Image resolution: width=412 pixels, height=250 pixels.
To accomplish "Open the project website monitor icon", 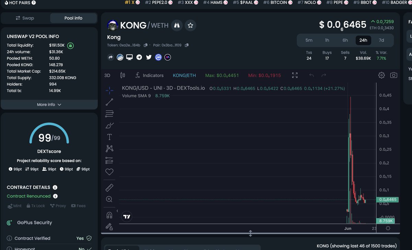I will [129, 57].
